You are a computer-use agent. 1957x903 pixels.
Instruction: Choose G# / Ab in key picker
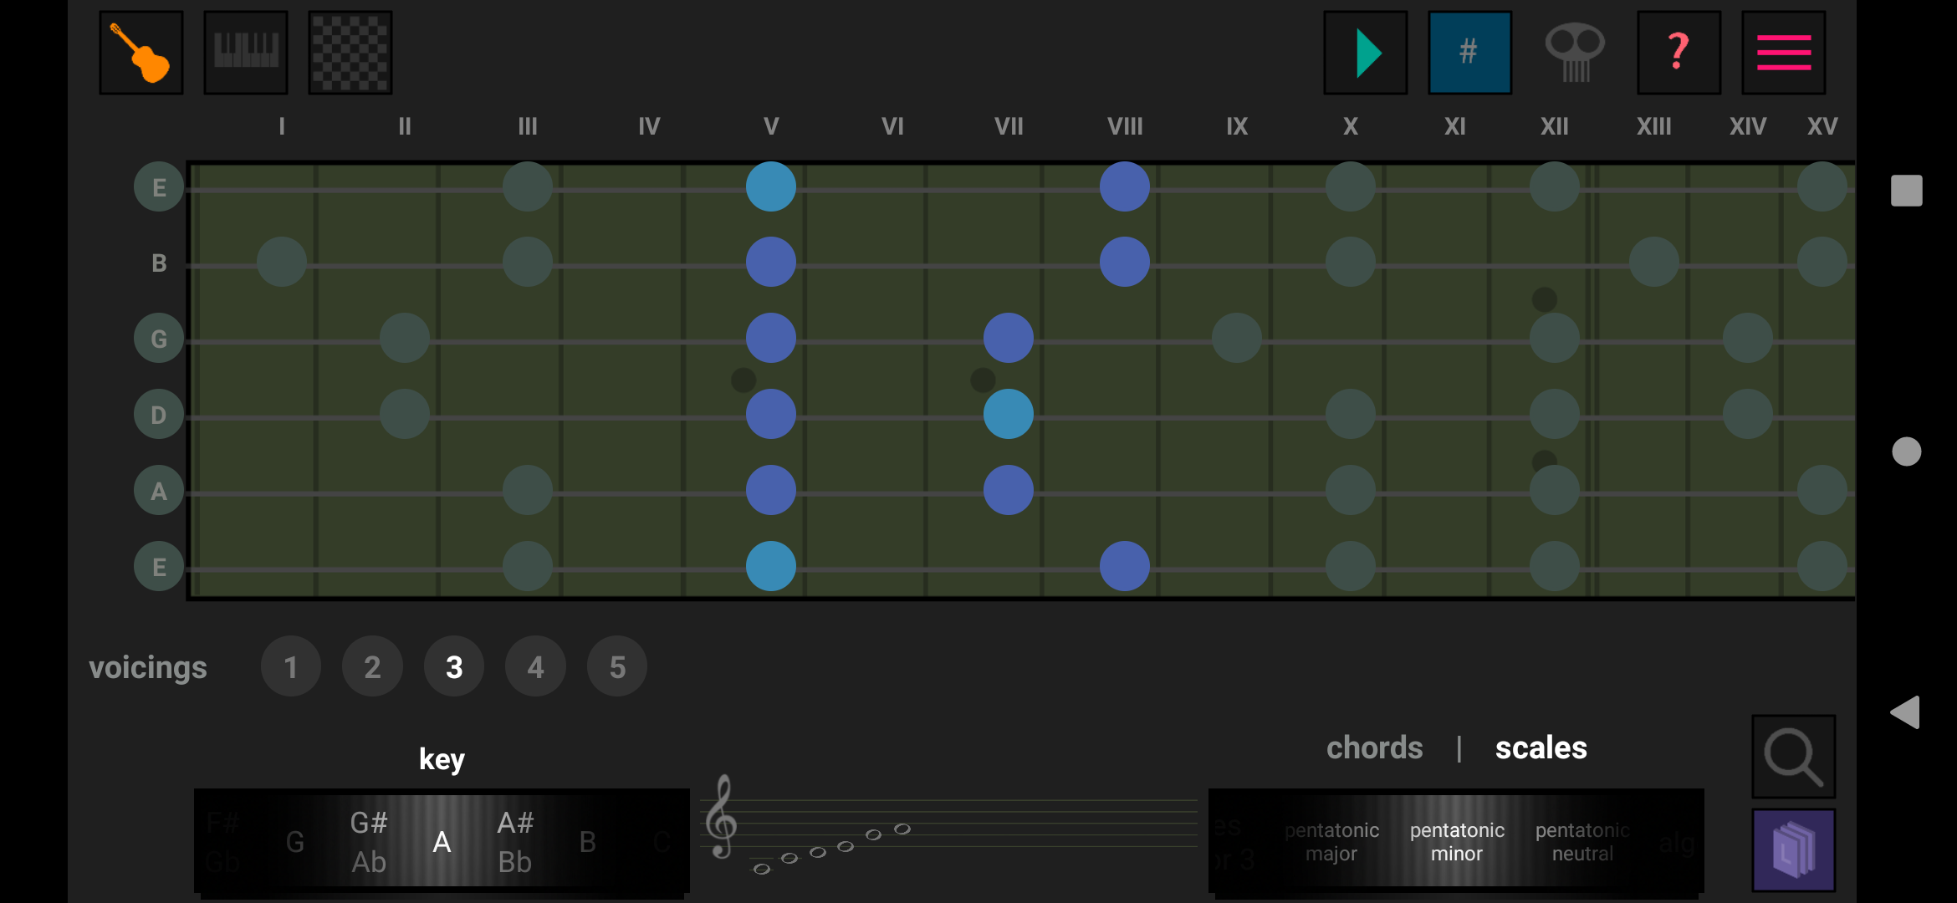point(369,842)
